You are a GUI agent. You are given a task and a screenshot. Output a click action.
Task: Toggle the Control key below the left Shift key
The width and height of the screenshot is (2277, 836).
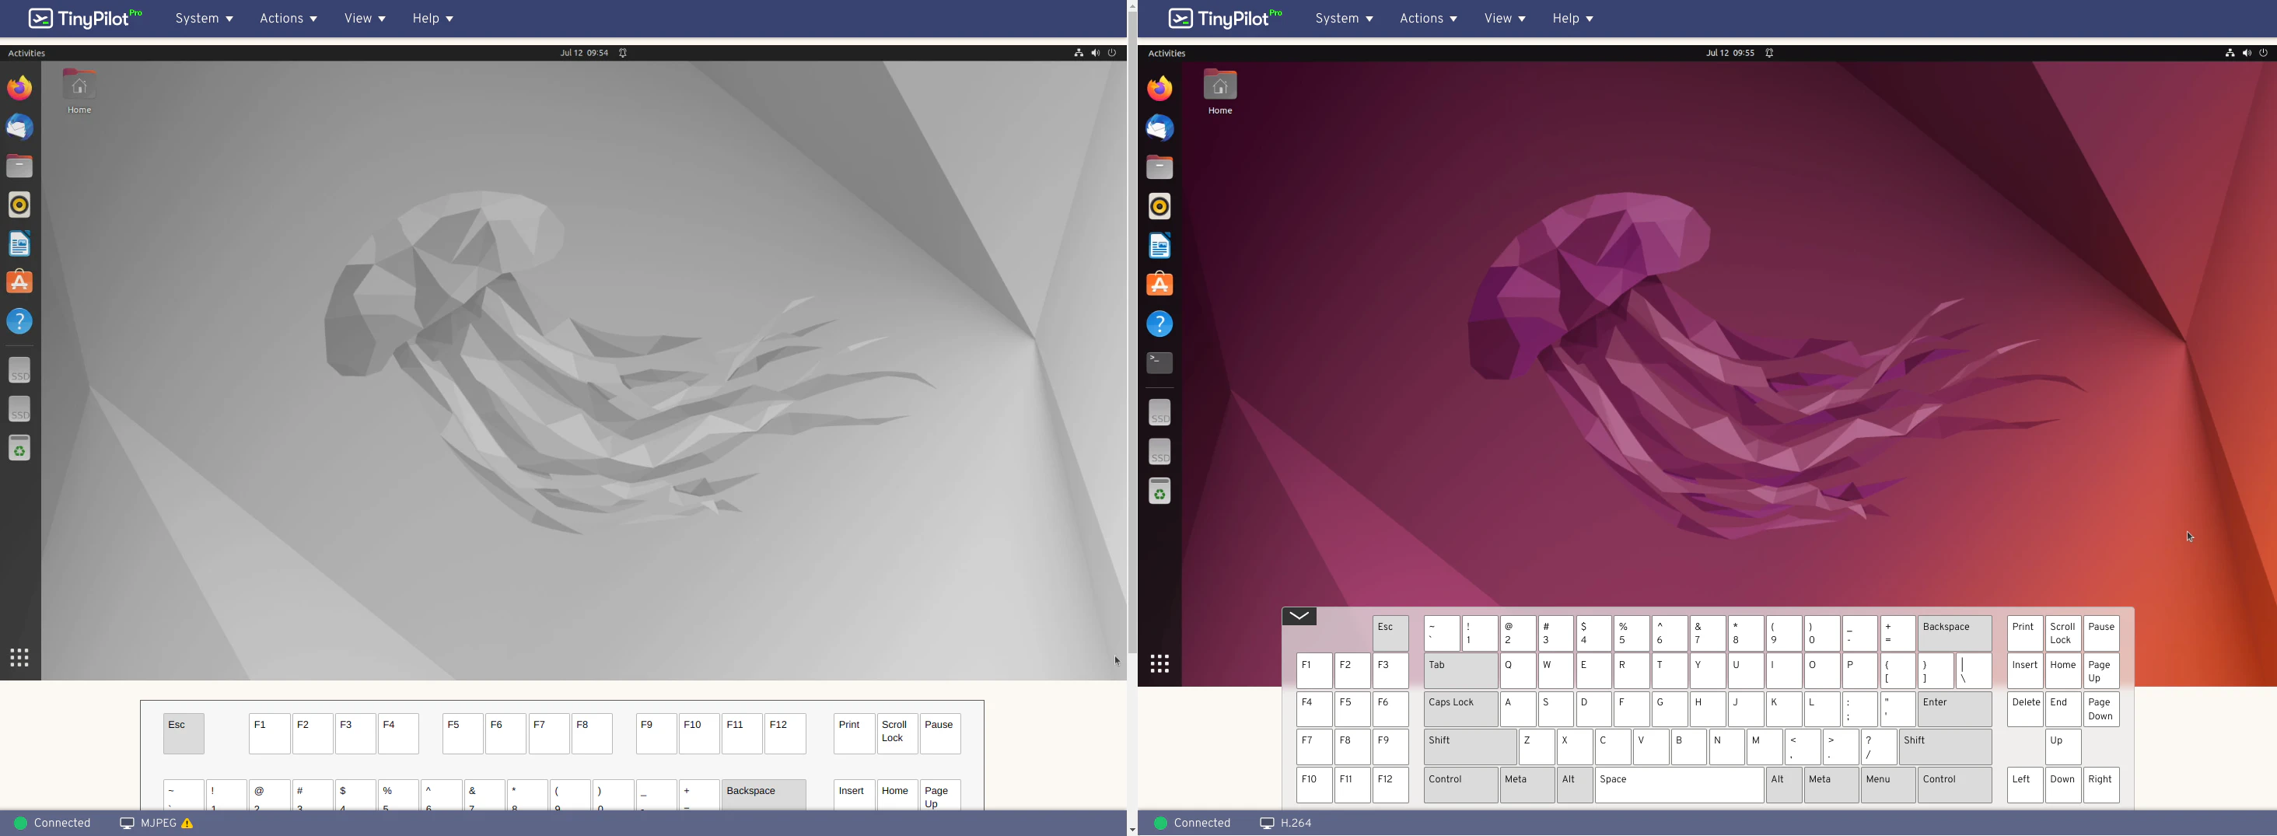pyautogui.click(x=1460, y=785)
